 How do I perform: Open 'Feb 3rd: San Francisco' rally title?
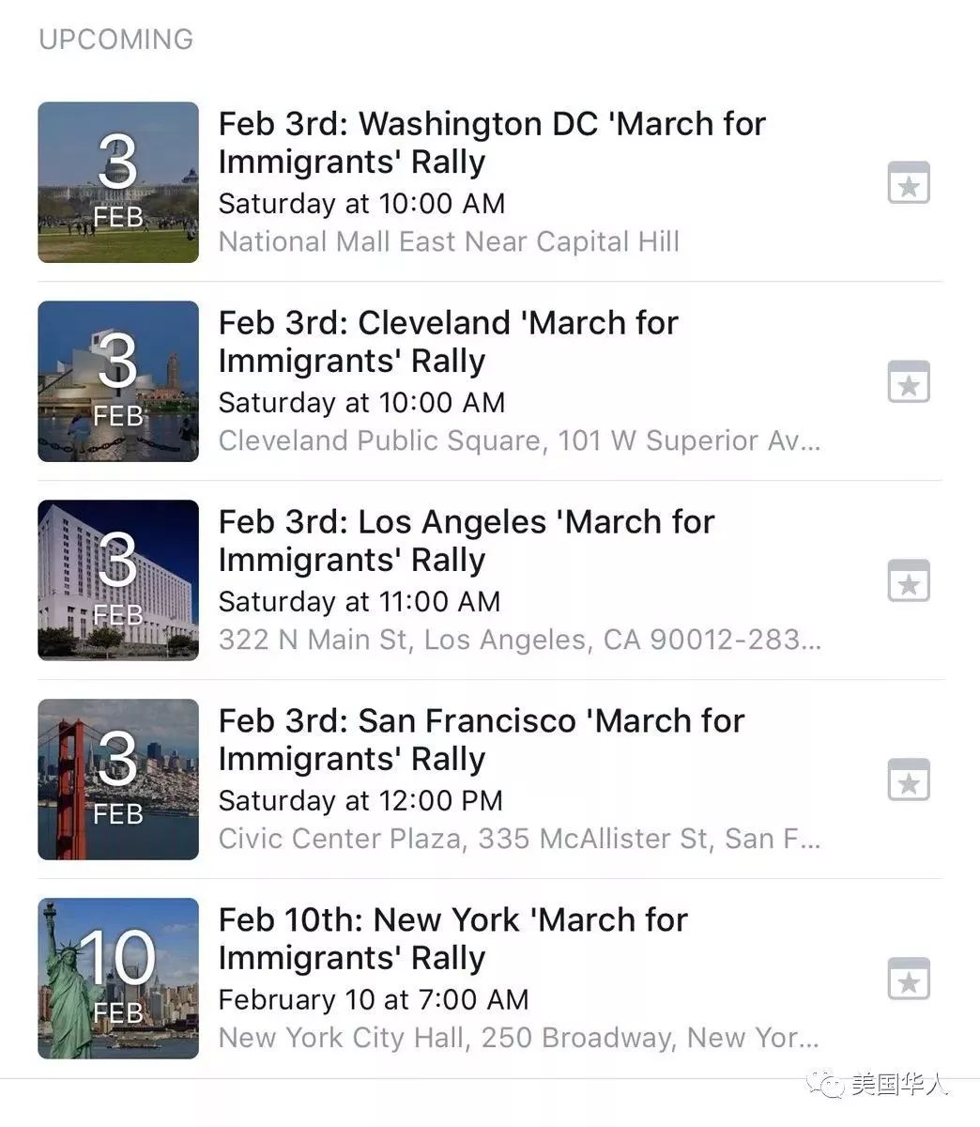(482, 740)
